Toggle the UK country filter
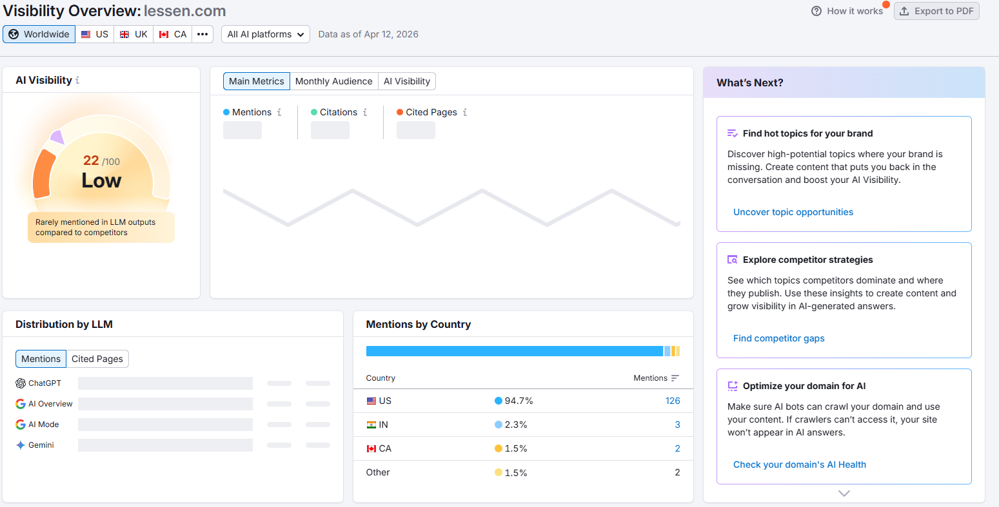 [x=133, y=33]
